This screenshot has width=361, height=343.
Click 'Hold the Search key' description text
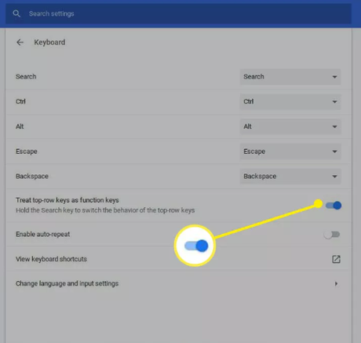[x=105, y=210]
